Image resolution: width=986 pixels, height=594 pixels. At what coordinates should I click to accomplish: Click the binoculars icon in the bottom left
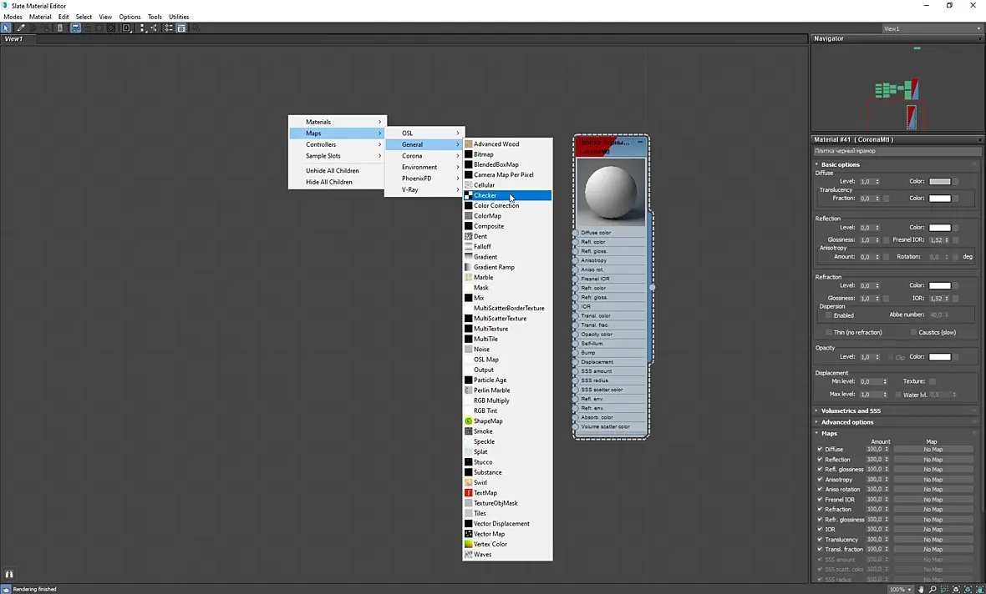9,574
